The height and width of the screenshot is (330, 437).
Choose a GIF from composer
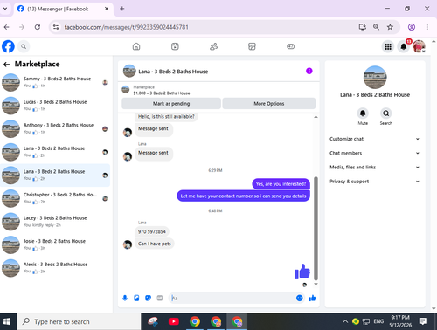160,298
